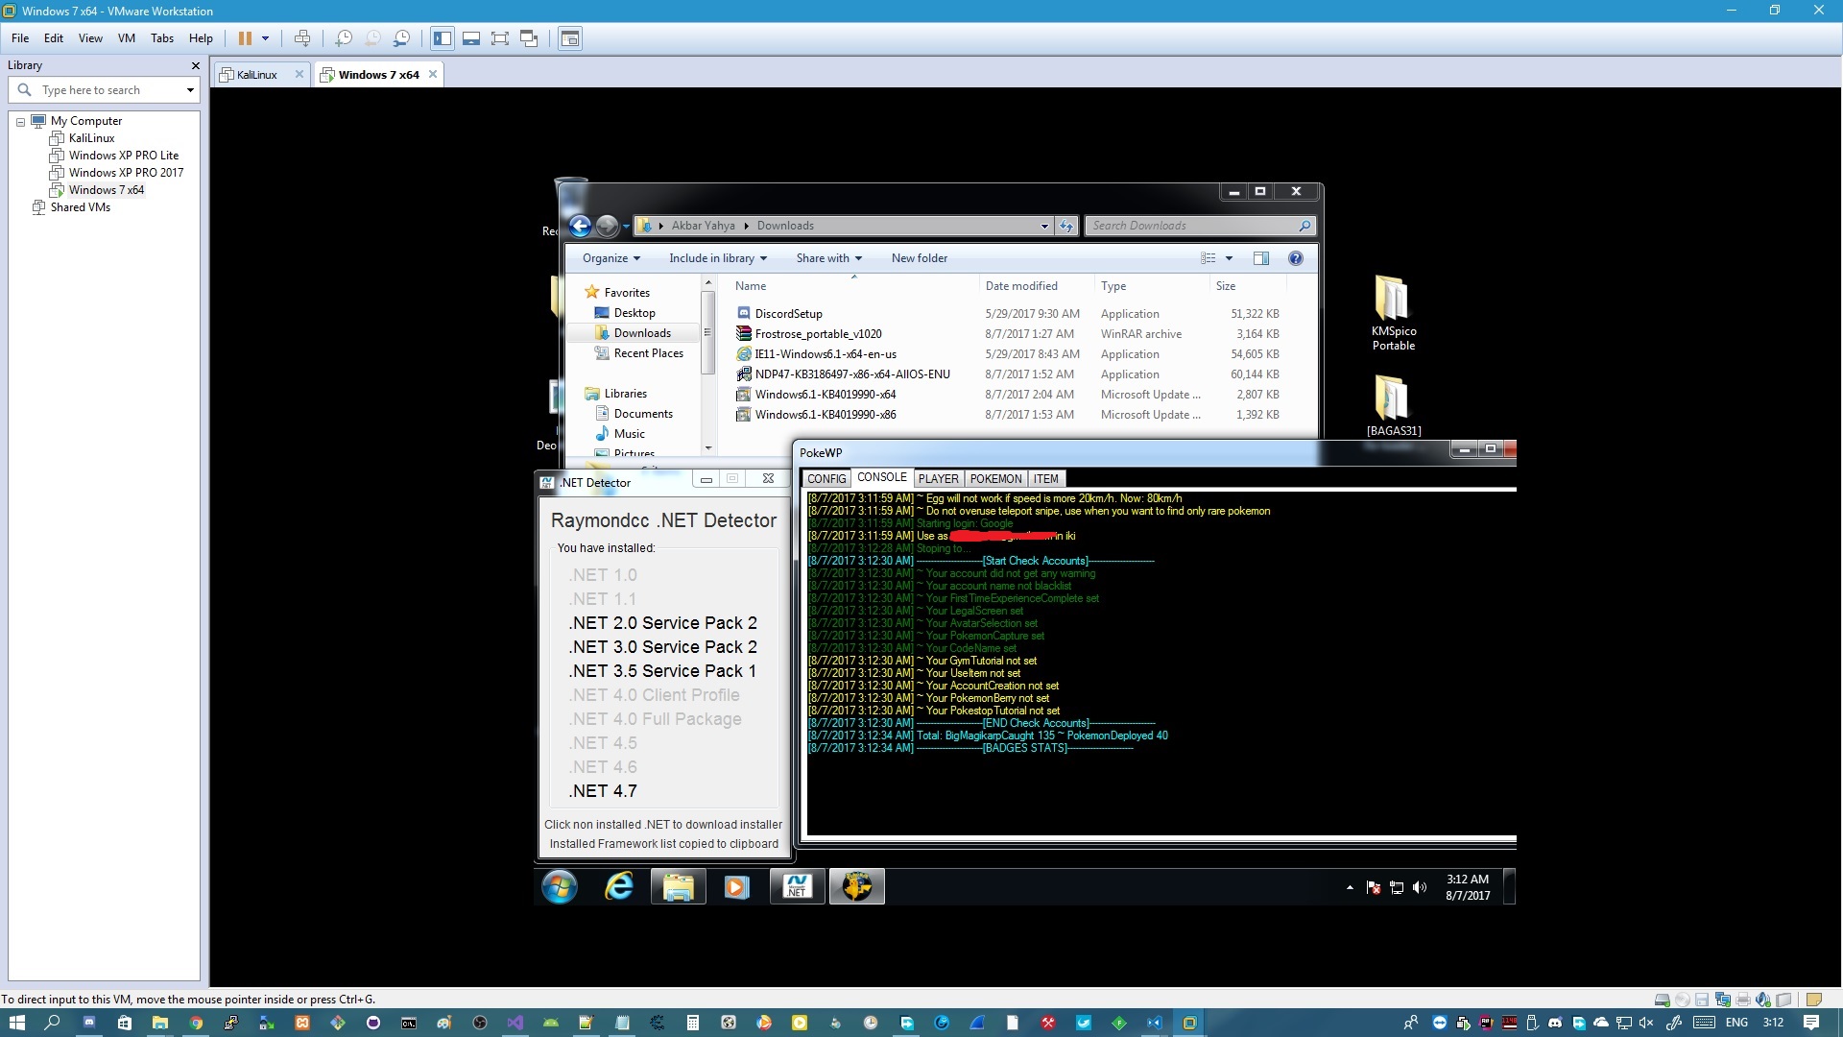Open the [BAGAS31] desktop folder

[1393, 405]
